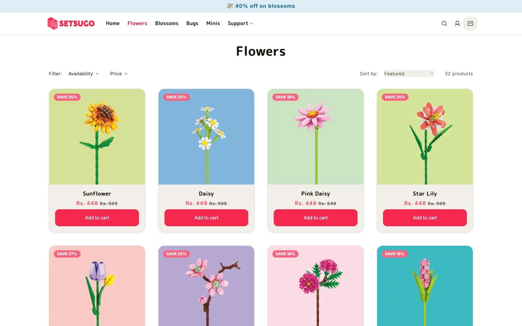This screenshot has width=522, height=326.
Task: Click the Flowers page heading
Action: point(261,51)
